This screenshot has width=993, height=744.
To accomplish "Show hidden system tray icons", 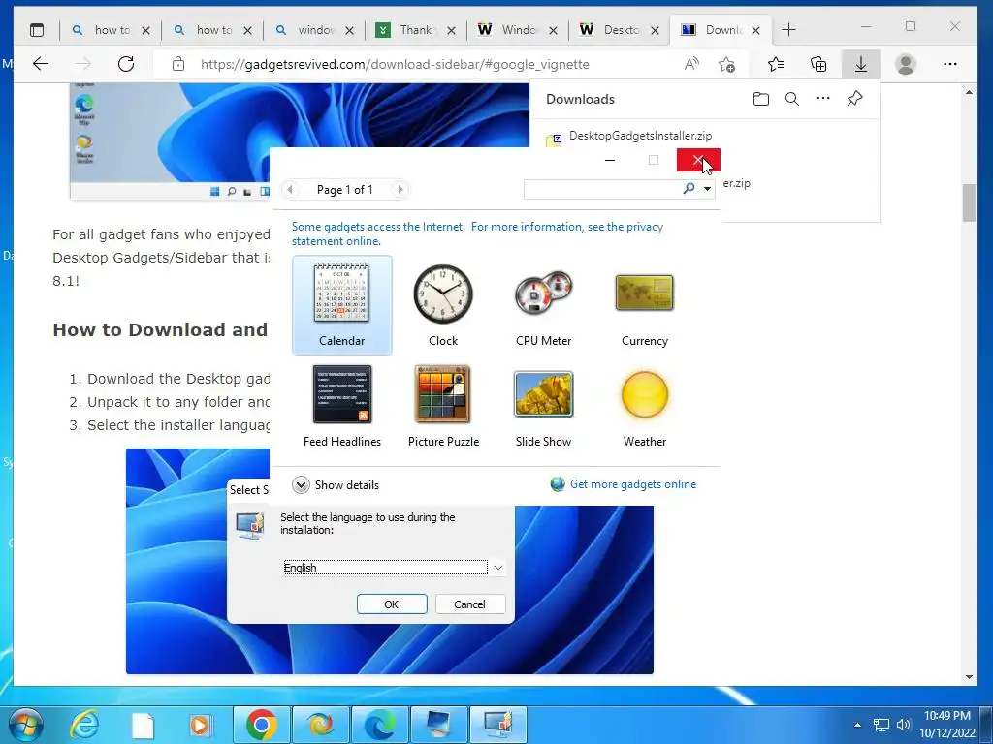I will (x=857, y=725).
